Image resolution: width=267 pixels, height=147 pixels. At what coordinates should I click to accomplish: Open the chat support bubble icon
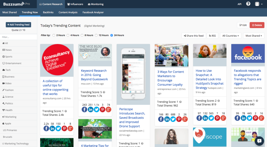pyautogui.click(x=259, y=141)
